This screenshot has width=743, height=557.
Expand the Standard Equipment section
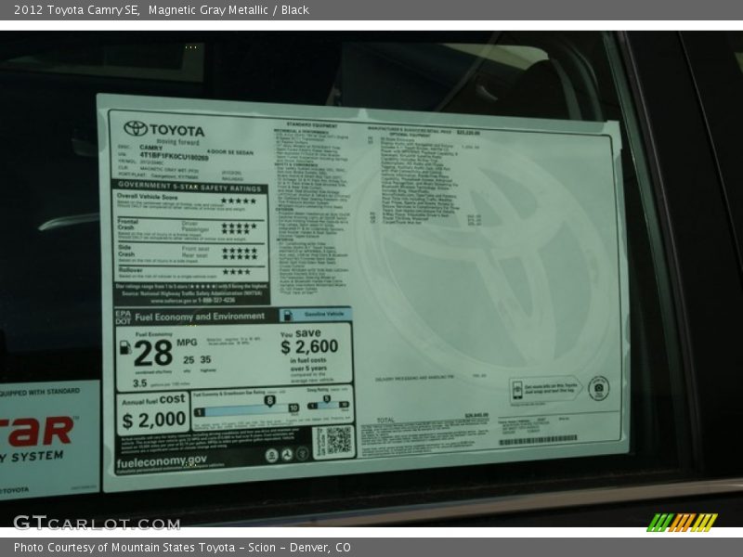311,126
